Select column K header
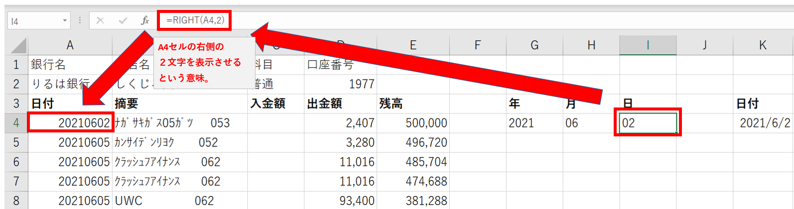This screenshot has height=209, width=794. click(x=763, y=45)
